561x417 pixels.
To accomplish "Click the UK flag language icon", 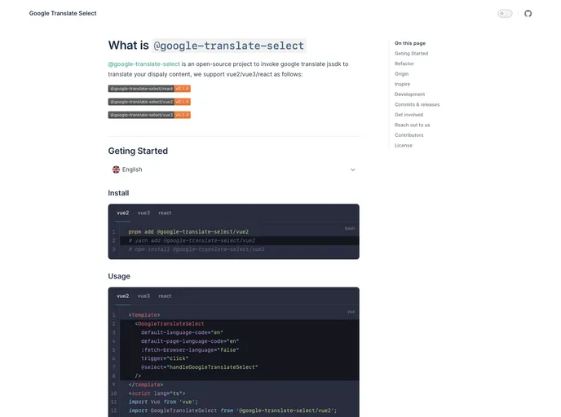I will (116, 169).
